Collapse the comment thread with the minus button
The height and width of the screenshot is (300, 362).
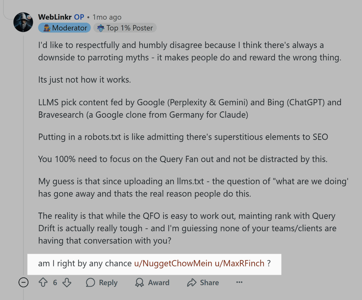[23, 282]
